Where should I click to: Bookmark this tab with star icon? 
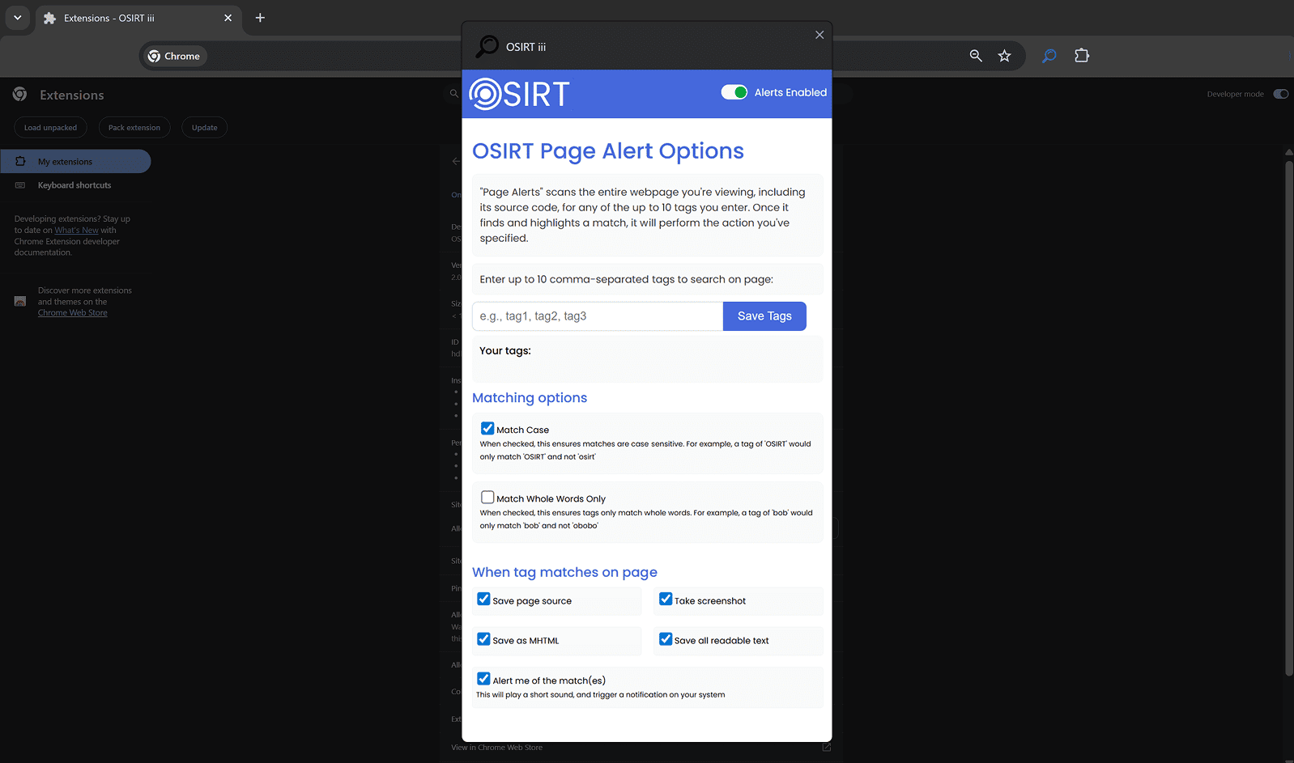click(x=1005, y=56)
